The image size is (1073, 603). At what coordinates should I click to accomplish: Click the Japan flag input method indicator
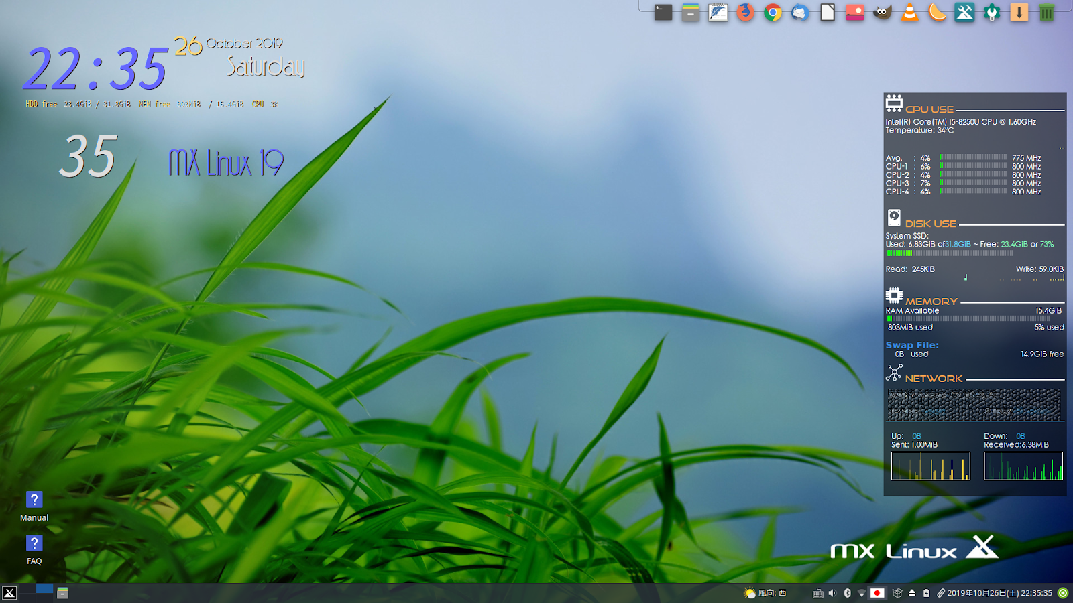(x=877, y=593)
